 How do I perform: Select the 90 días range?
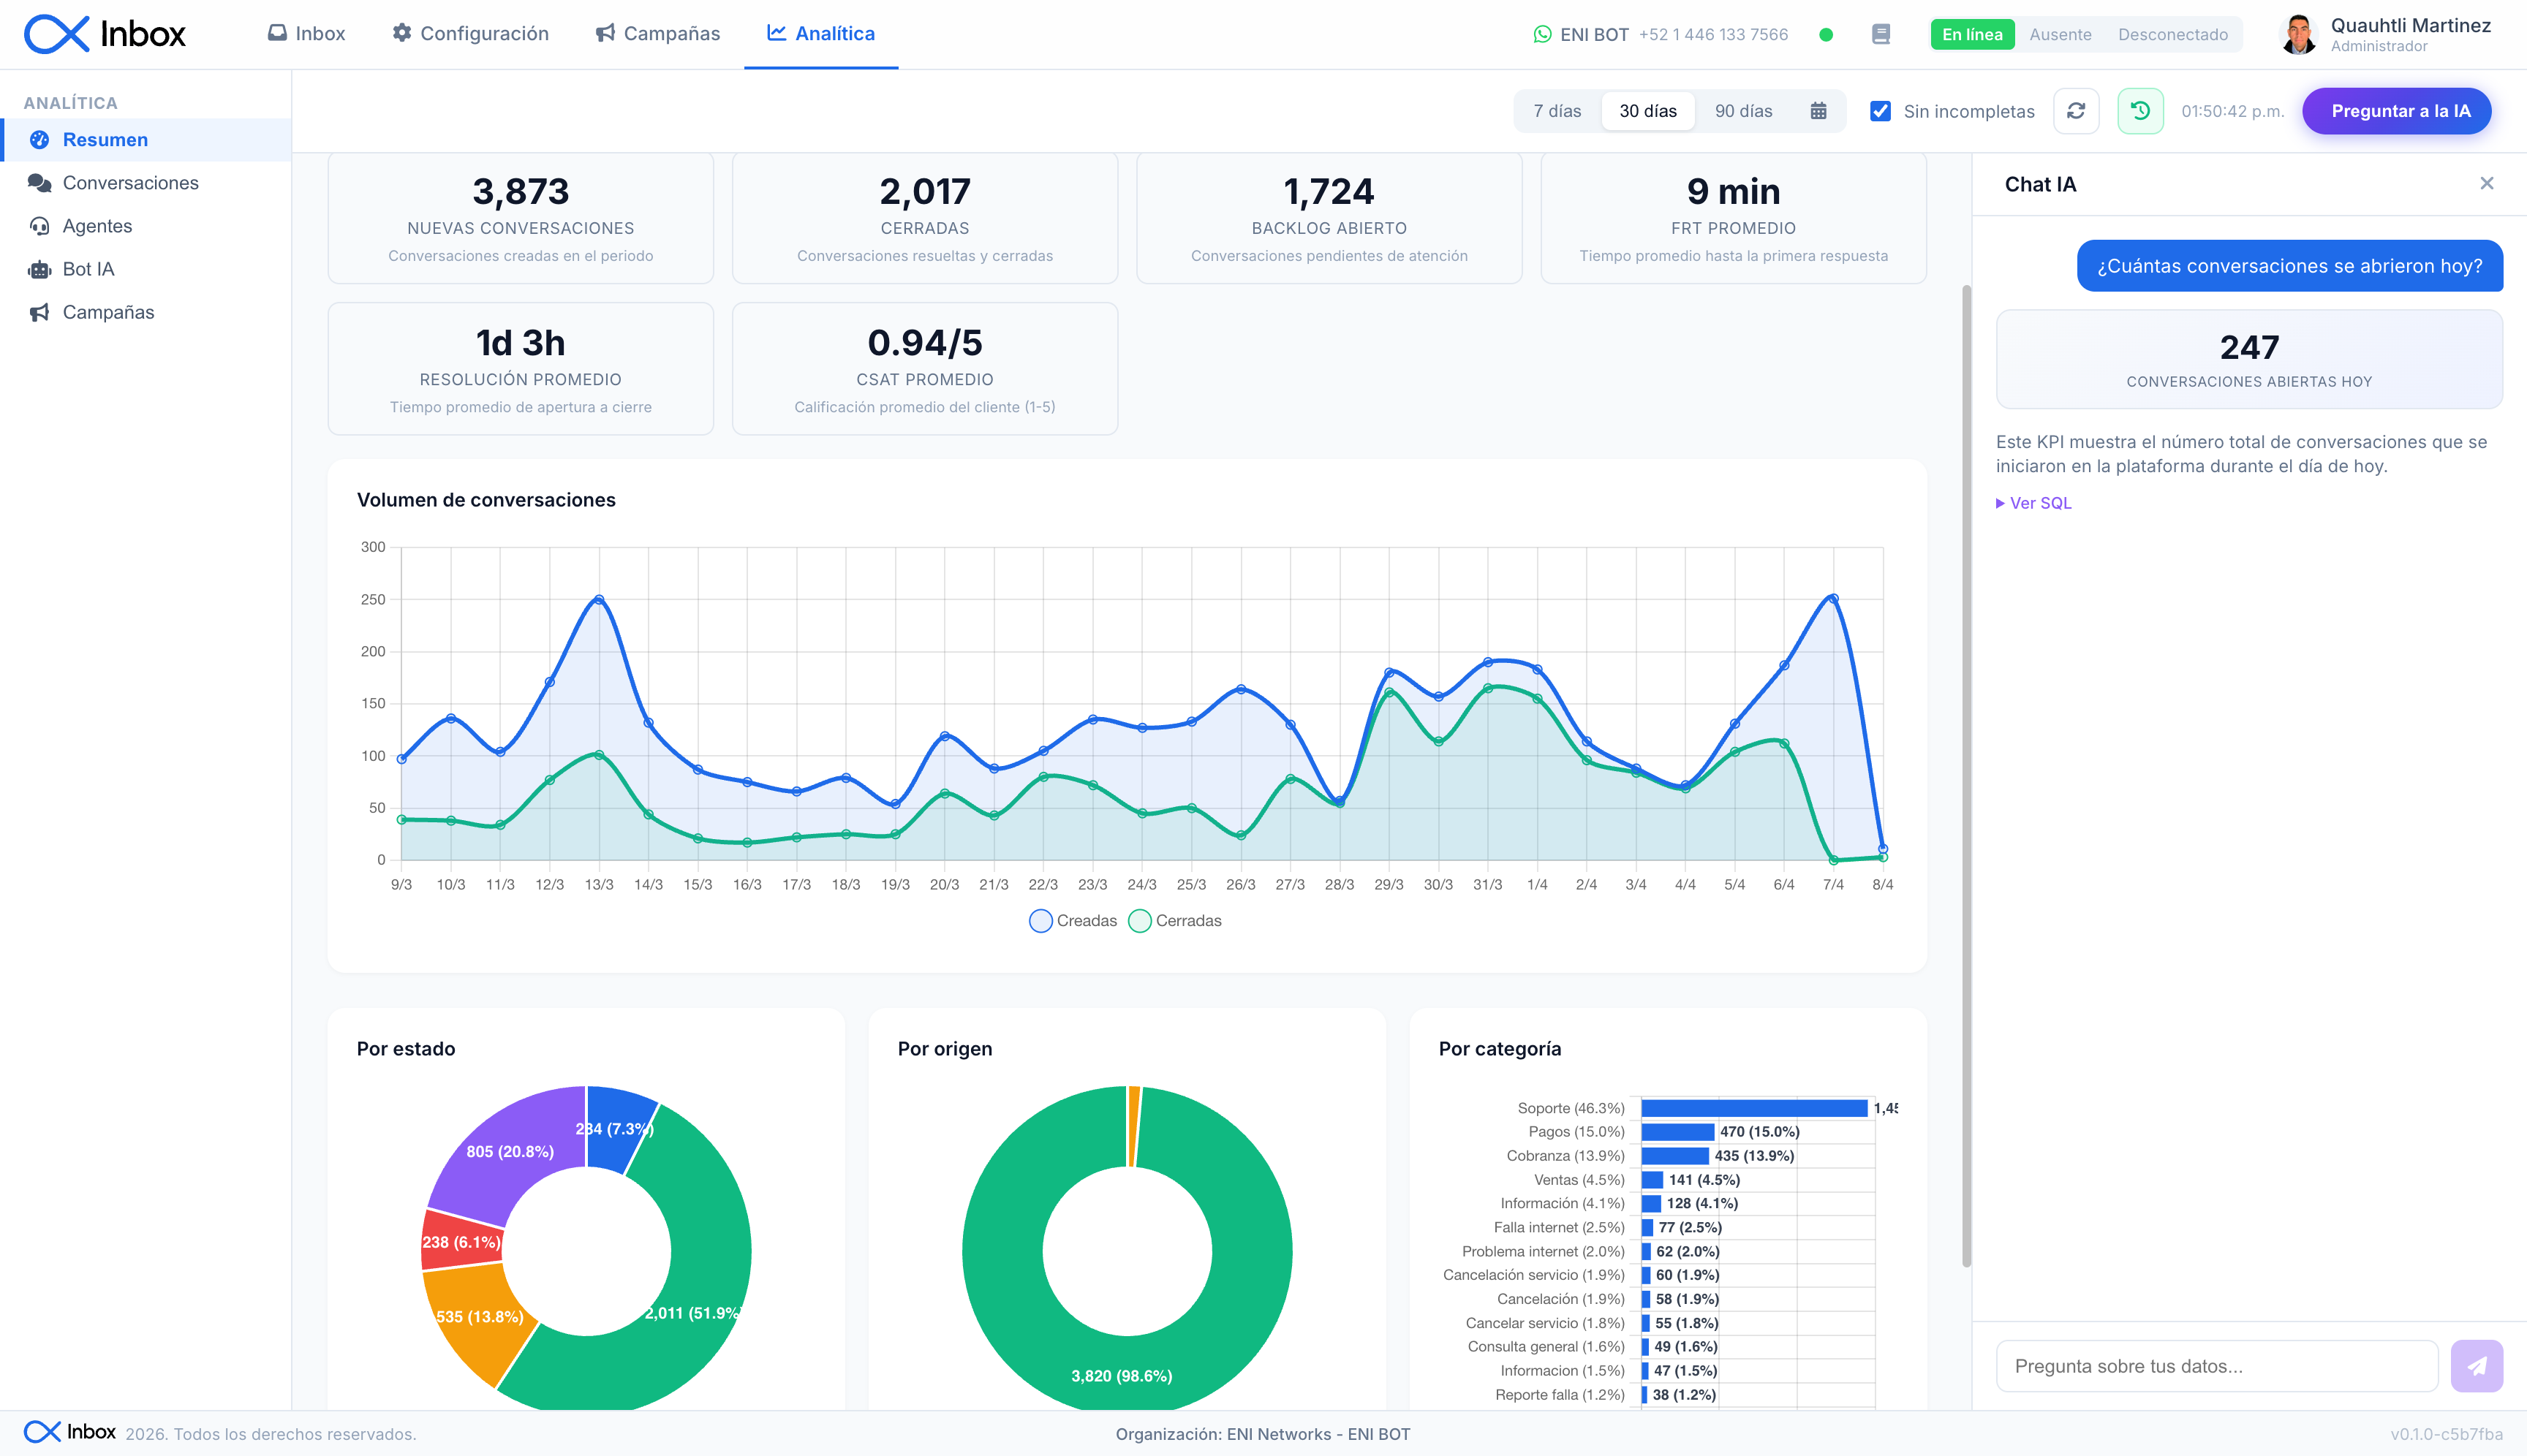tap(1742, 111)
